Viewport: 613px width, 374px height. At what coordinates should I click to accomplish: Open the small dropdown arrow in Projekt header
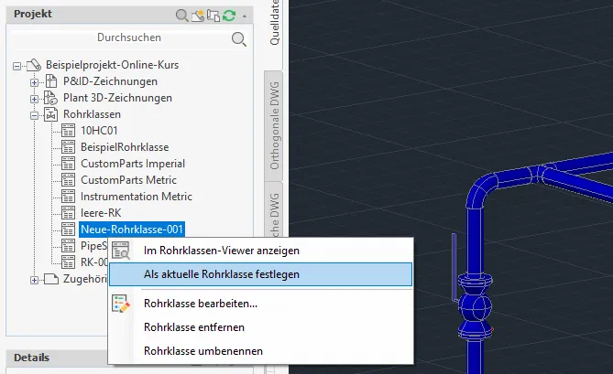245,16
